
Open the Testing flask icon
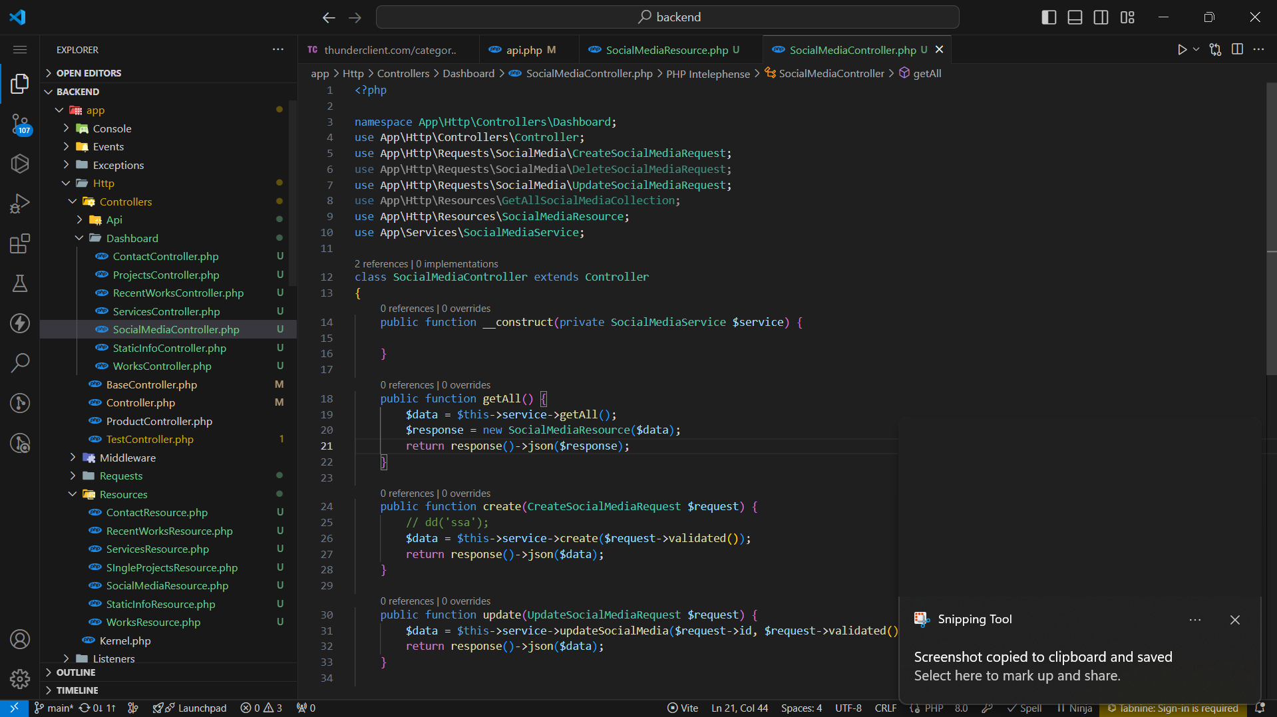point(20,283)
